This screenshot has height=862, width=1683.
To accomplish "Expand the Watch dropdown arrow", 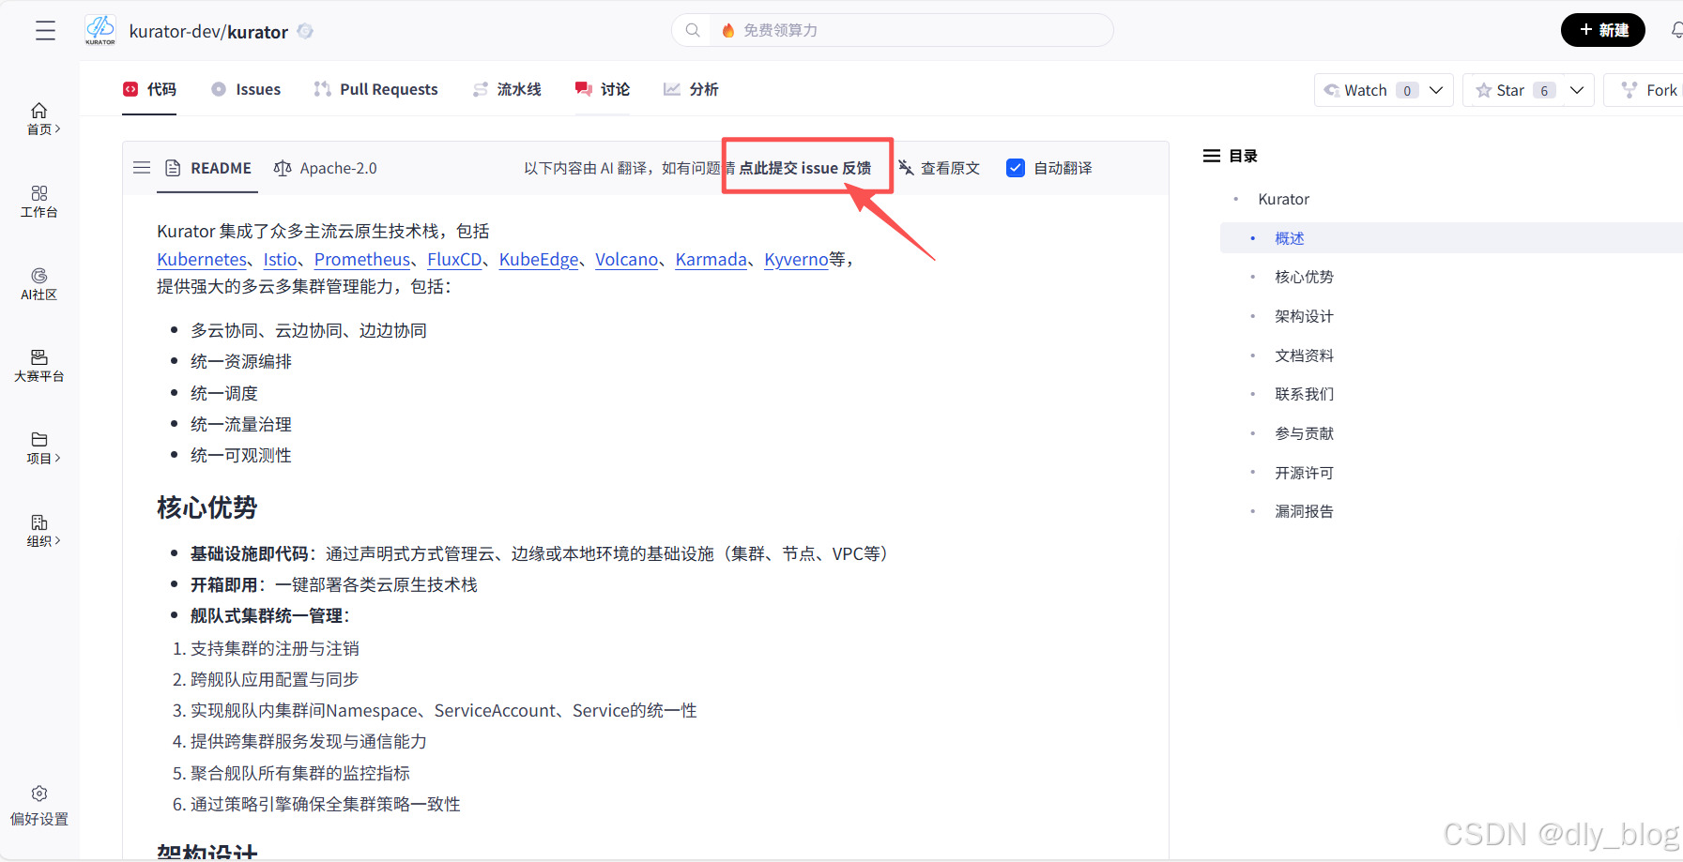I will click(x=1436, y=90).
